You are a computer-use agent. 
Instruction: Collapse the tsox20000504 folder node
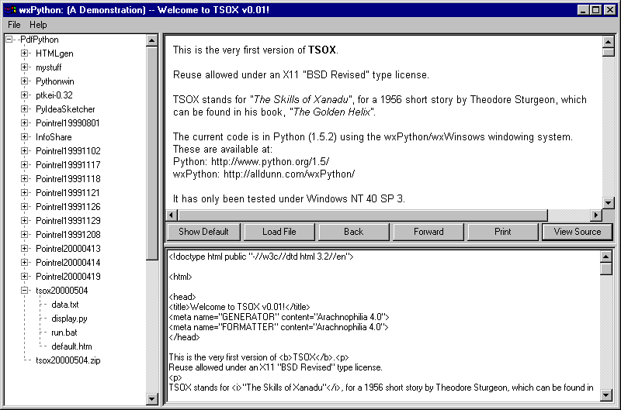(25, 290)
